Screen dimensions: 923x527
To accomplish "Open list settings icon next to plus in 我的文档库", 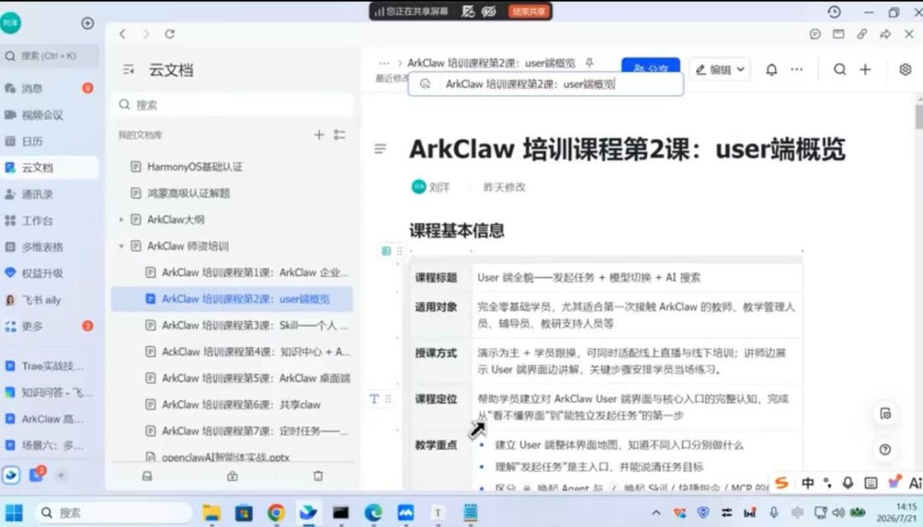I will [x=339, y=135].
